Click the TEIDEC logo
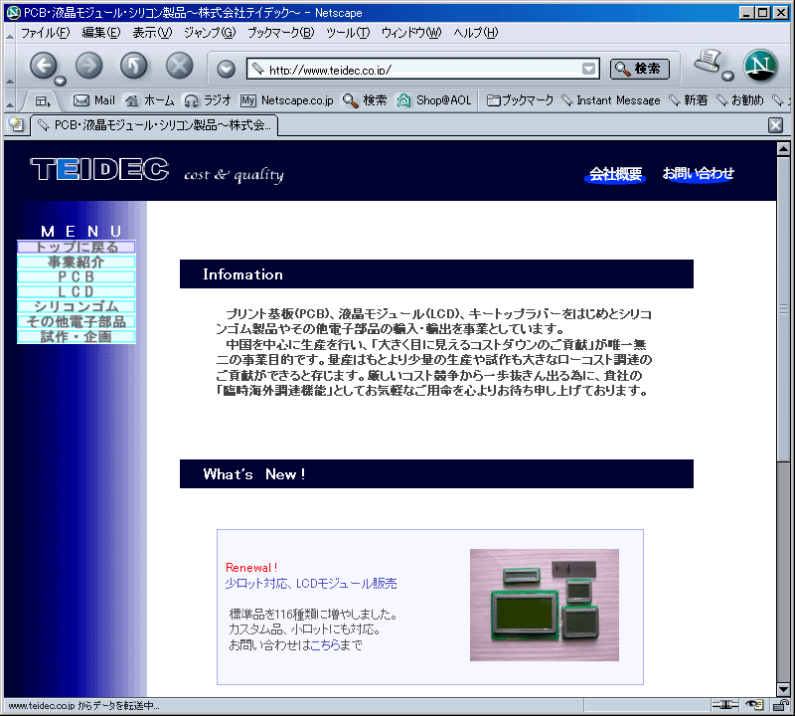Screen dimensions: 795x716 tap(99, 169)
